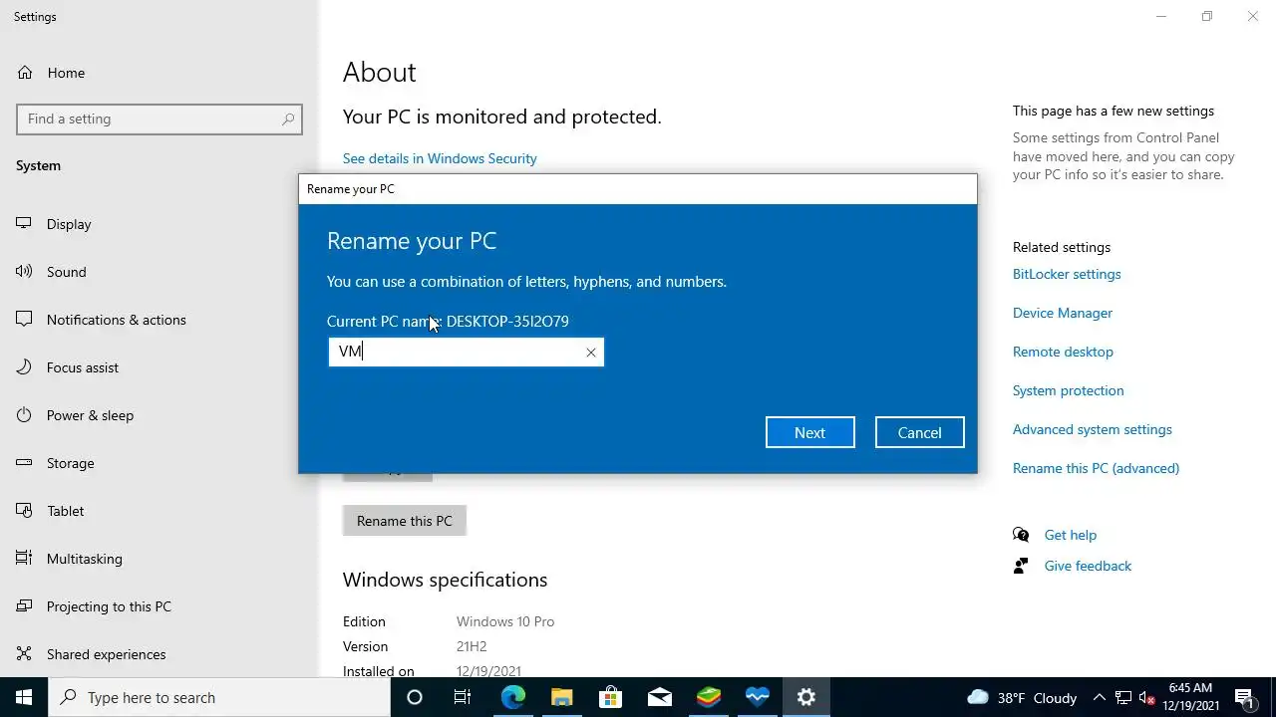This screenshot has width=1276, height=717.
Task: Open Display settings icon
Action: coord(24,224)
